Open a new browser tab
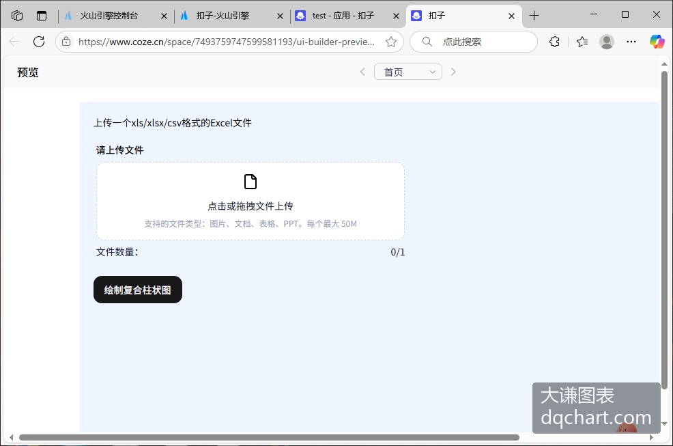 point(534,16)
